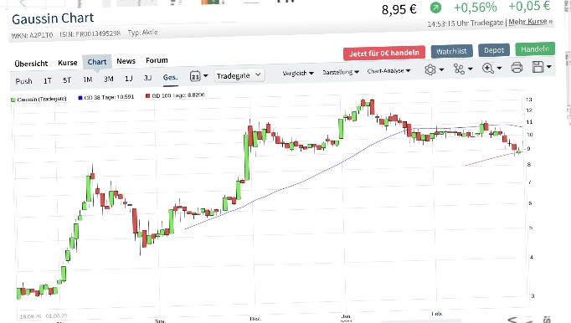This screenshot has height=323, width=571.
Task: Click the green price trend arrow icon
Action: tap(435, 8)
